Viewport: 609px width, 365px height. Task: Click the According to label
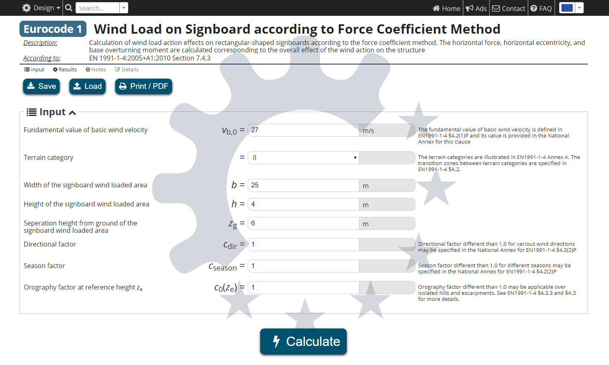(x=42, y=58)
